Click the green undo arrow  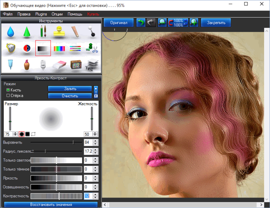click(x=141, y=23)
